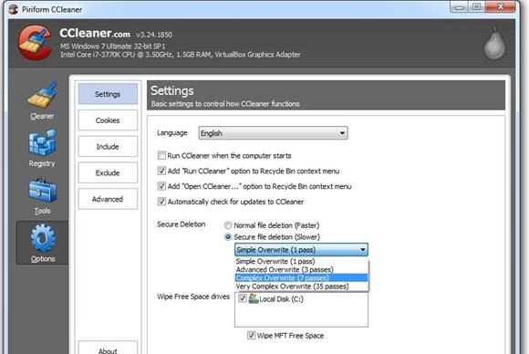Screen dimensions: 529x354
Task: Open the Cleaner section broom icon
Action: pos(43,95)
